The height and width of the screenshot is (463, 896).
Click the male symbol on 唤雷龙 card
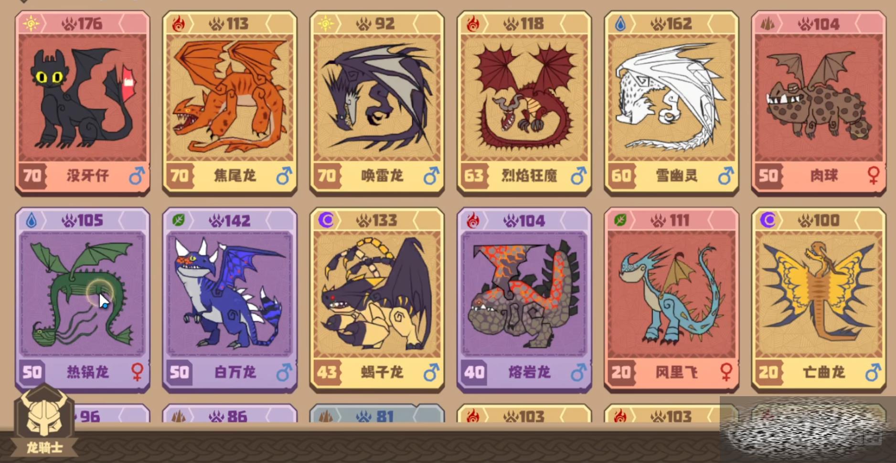pos(431,176)
